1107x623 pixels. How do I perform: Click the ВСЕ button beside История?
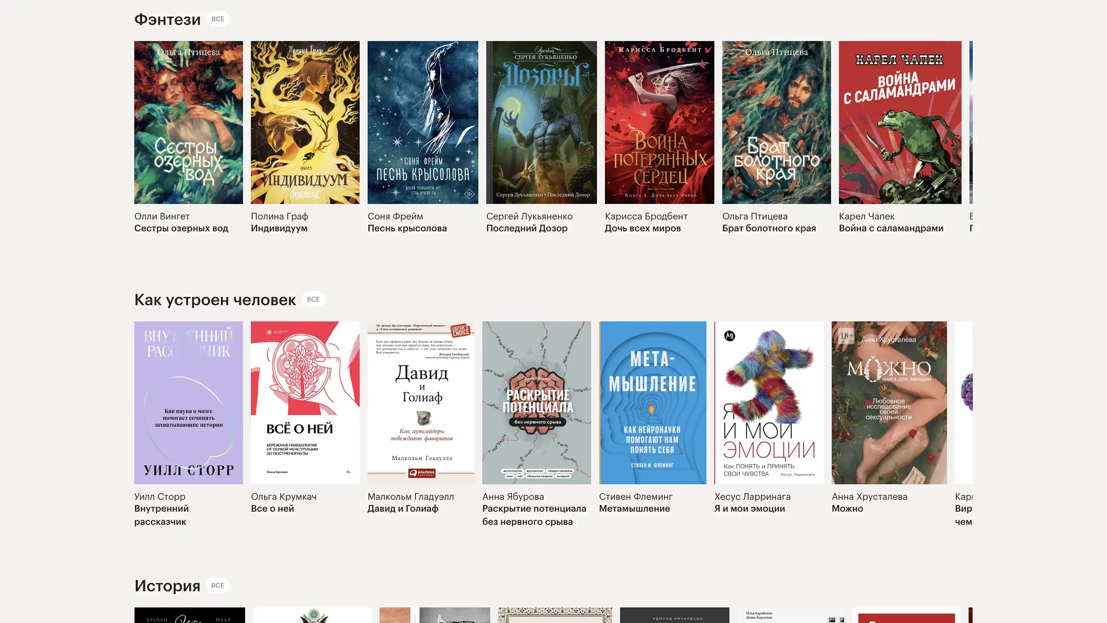pyautogui.click(x=218, y=585)
